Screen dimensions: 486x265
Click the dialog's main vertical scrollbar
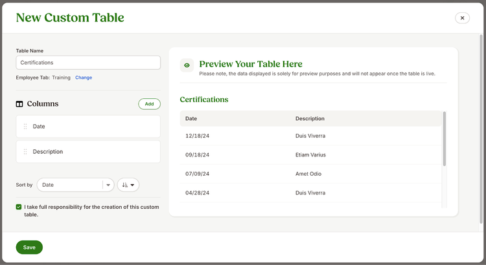coord(481,129)
